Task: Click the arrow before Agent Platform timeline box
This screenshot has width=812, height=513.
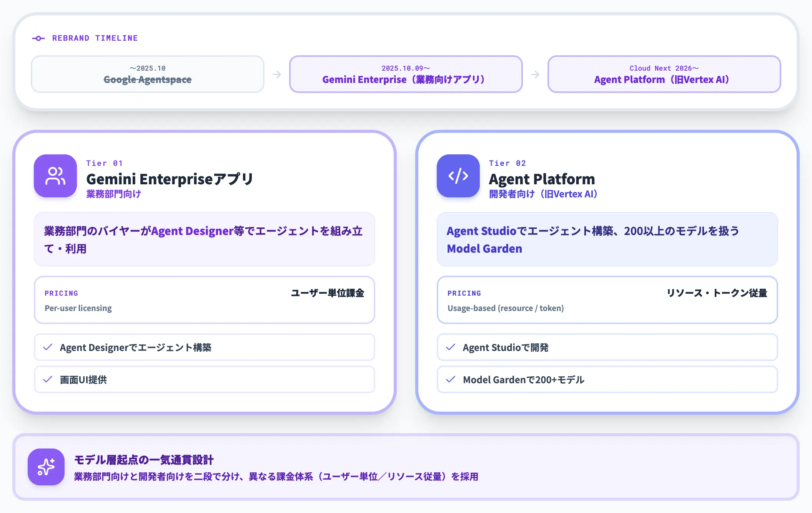Action: 535,74
